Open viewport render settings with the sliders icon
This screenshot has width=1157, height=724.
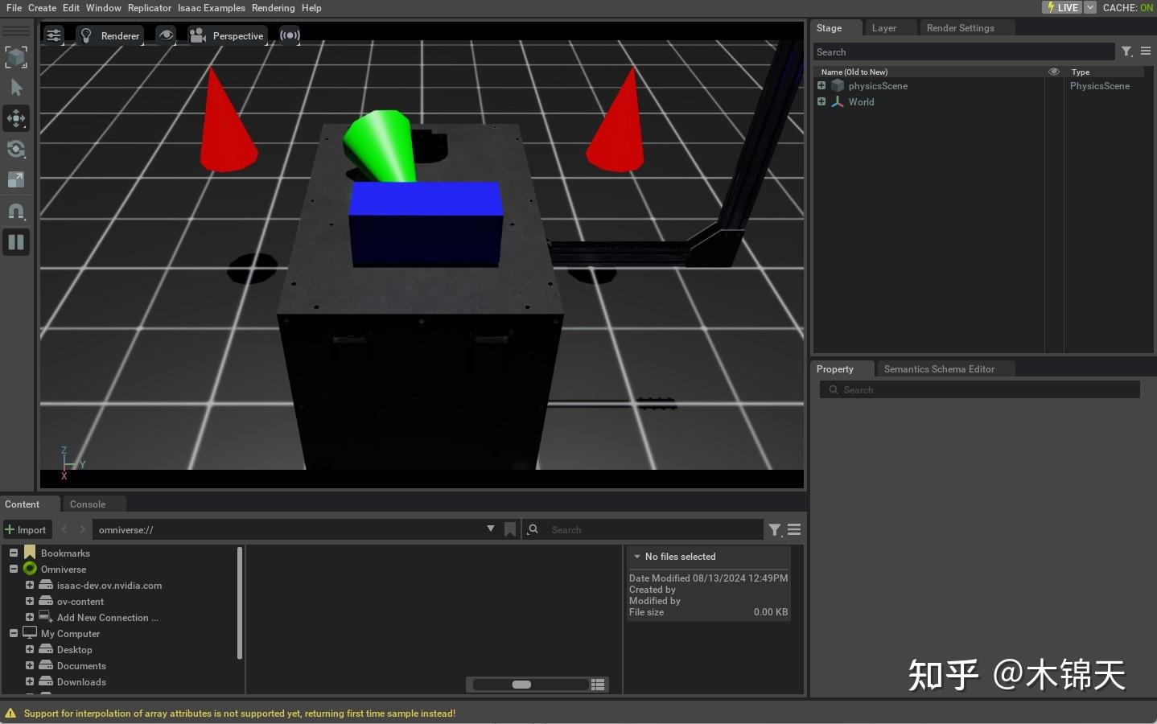53,35
